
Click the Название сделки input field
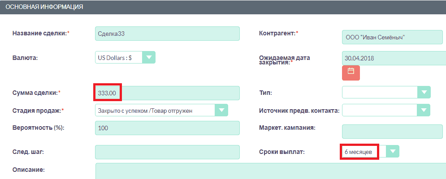[x=167, y=34]
